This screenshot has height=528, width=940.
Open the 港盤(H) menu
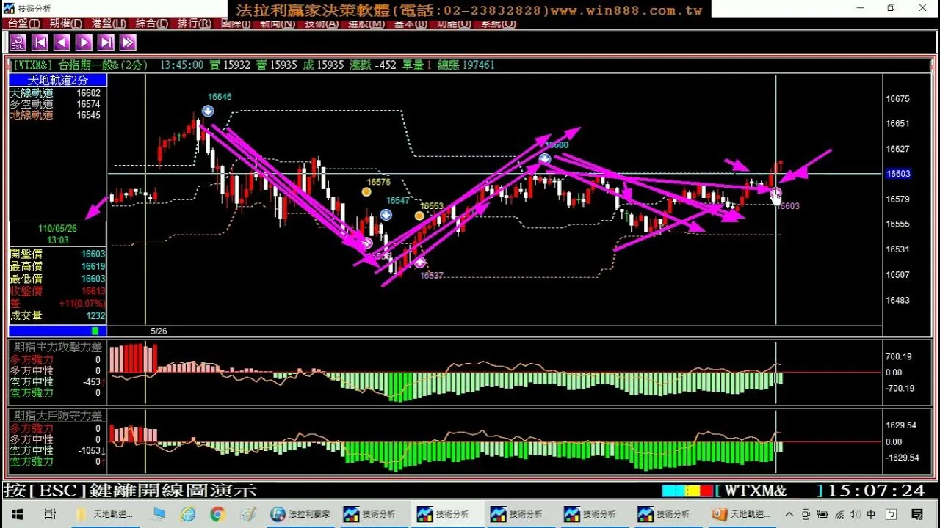109,23
